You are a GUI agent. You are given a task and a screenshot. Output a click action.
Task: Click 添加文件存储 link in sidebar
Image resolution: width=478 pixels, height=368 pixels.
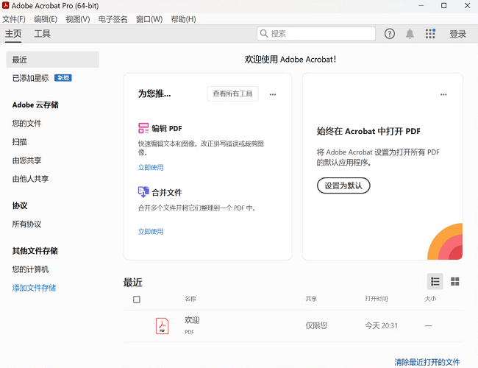click(34, 288)
